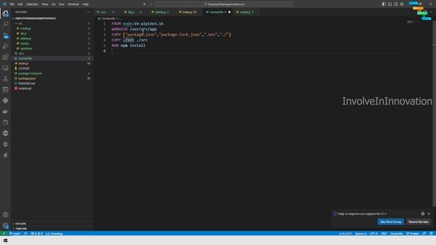Click Explorer more actions ellipsis
436x245 pixels.
pyautogui.click(x=88, y=12)
